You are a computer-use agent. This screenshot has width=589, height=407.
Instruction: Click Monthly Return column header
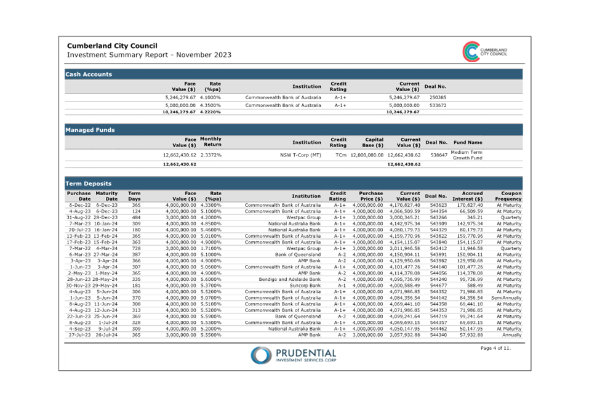(210, 142)
